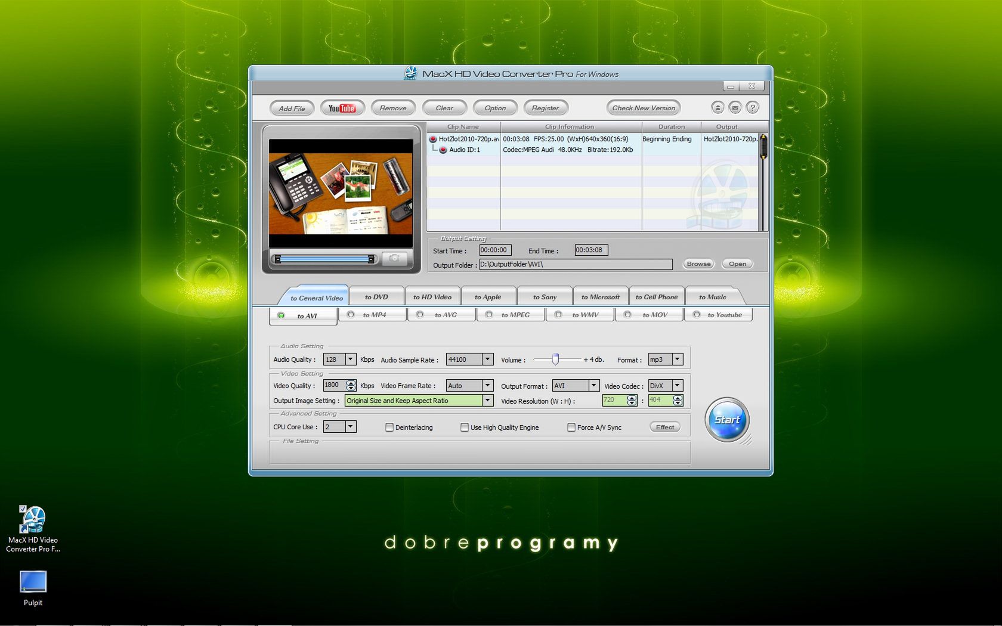Click the Clear button
1002x626 pixels.
(x=444, y=108)
